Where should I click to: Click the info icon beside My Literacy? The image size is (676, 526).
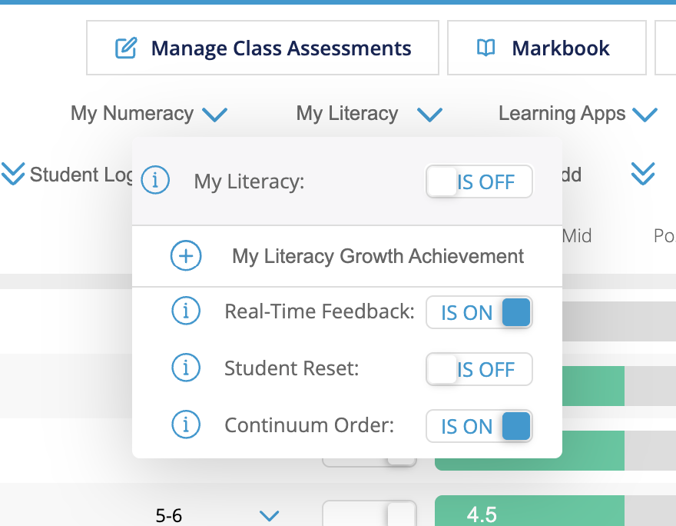pos(155,181)
